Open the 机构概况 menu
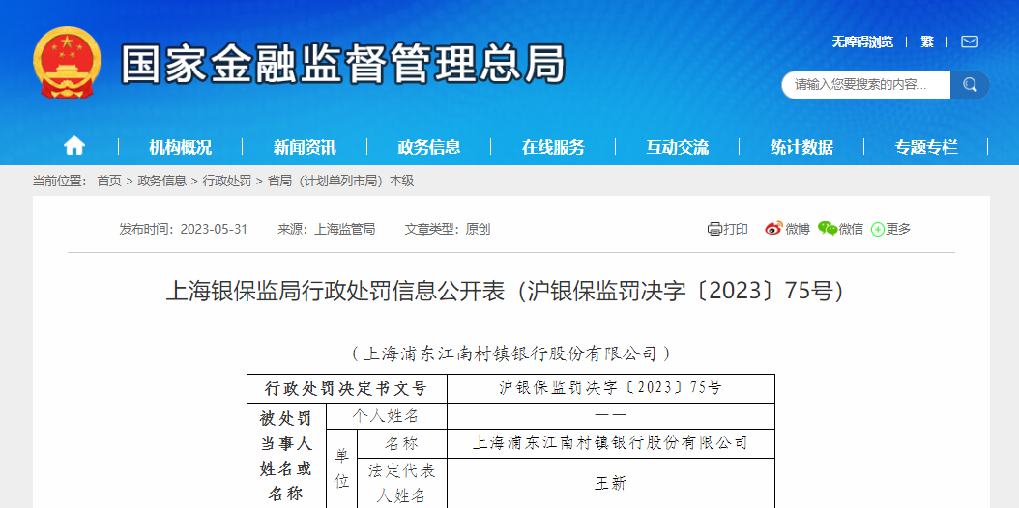The height and width of the screenshot is (508, 1019). [180, 147]
